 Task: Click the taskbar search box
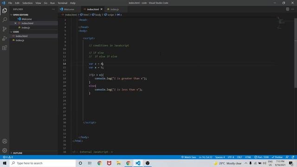pos(42,163)
